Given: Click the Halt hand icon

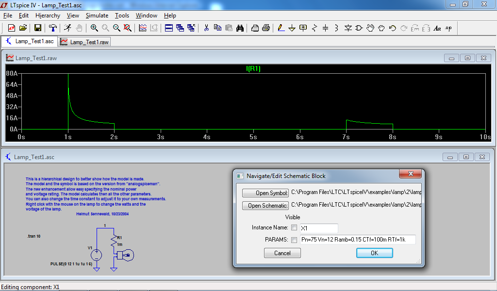Looking at the screenshot, I should pos(79,28).
